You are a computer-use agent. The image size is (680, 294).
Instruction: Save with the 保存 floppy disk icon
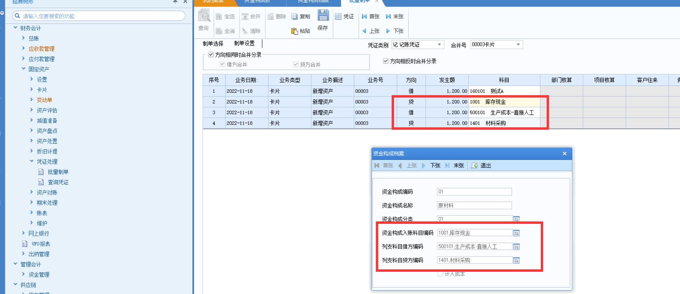click(x=323, y=15)
